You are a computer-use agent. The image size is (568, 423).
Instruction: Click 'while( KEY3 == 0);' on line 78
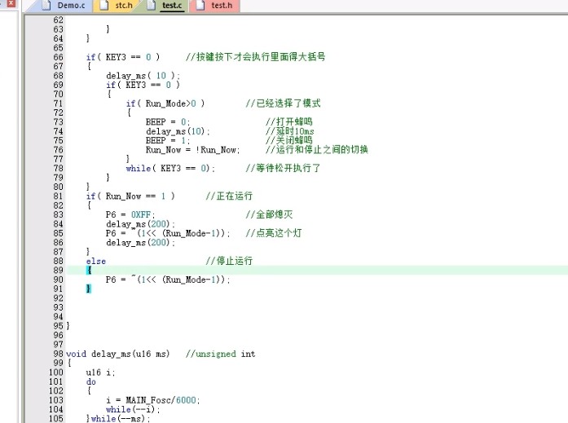click(170, 169)
